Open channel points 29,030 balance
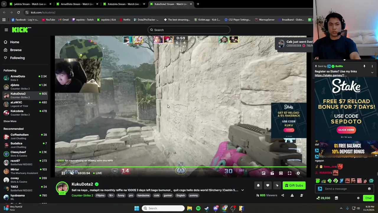This screenshot has height=213, width=378. click(x=323, y=198)
